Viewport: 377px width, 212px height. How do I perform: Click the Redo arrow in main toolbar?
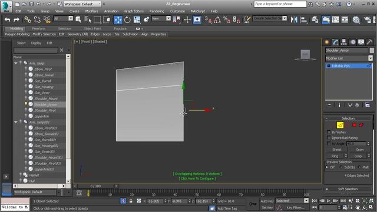tap(16, 19)
